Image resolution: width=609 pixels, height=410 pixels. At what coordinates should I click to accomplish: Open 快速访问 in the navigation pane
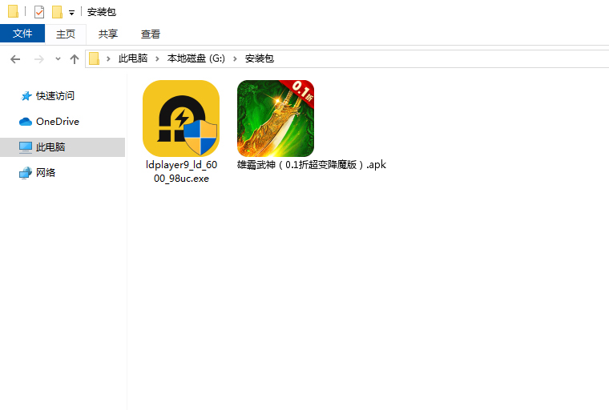tap(54, 95)
